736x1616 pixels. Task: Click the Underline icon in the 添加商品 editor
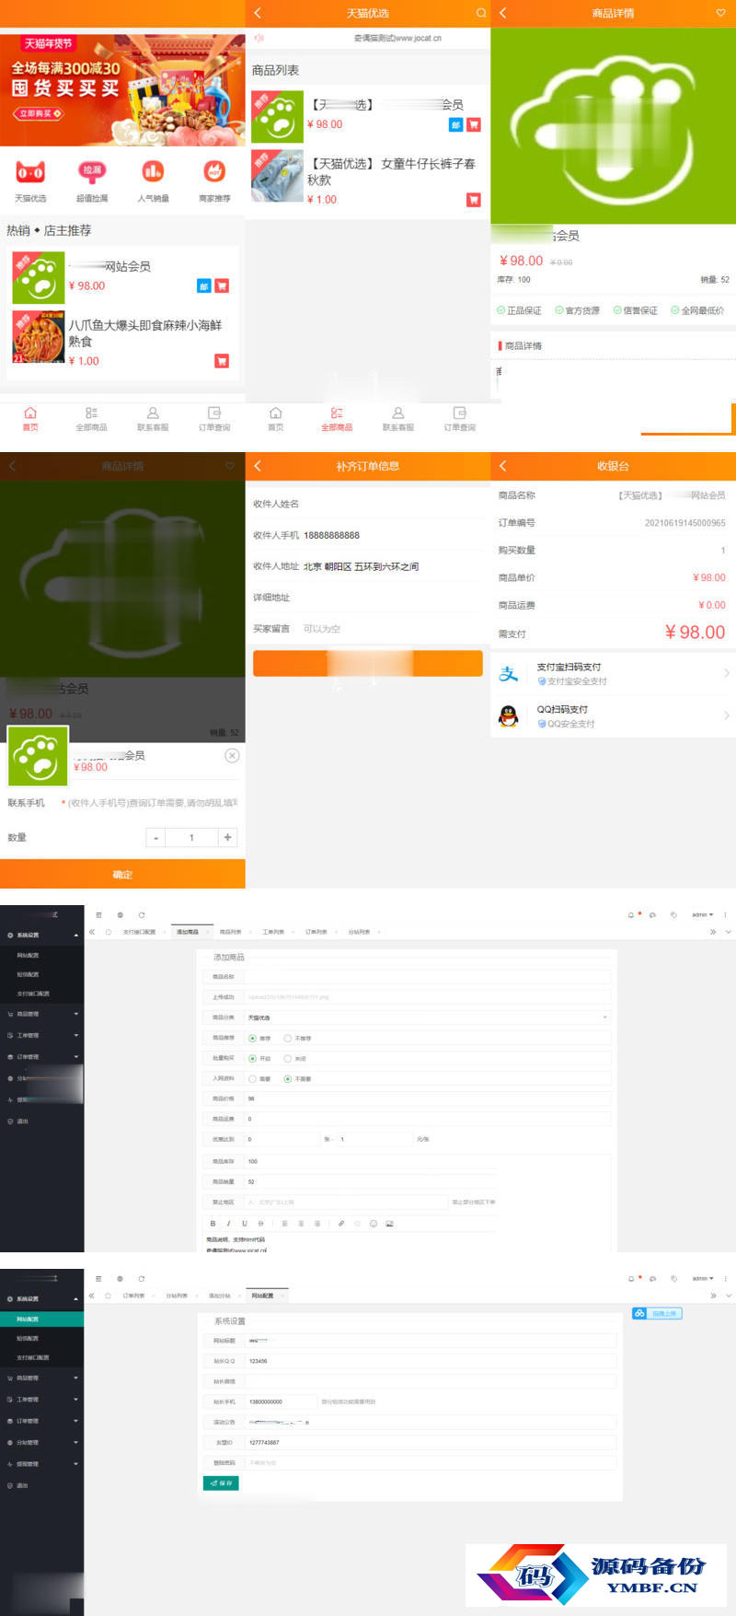pyautogui.click(x=245, y=1224)
